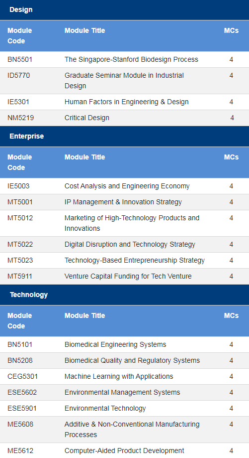Open The Singapore-Stanford Biodesign Process row
Screen dimensions: 249x458
pos(124,60)
